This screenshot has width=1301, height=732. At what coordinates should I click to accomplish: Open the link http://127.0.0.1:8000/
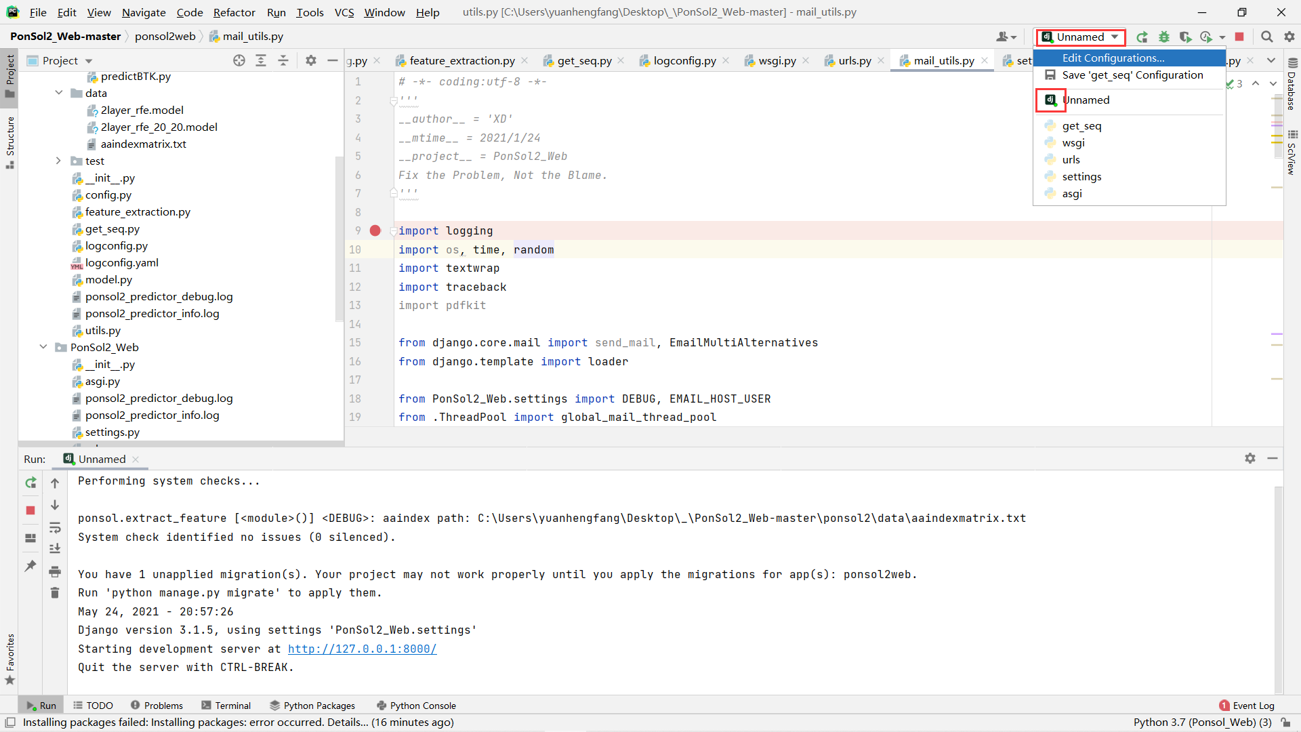[362, 649]
